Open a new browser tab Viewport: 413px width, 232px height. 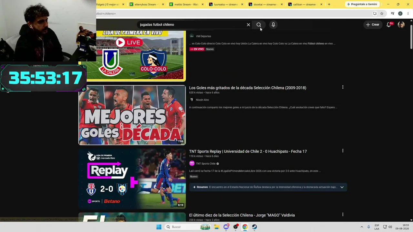(x=329, y=5)
